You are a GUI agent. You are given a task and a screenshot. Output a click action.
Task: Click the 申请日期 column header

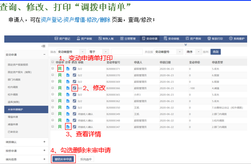(165, 62)
